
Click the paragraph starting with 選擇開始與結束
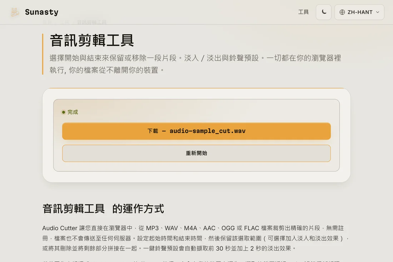click(195, 64)
